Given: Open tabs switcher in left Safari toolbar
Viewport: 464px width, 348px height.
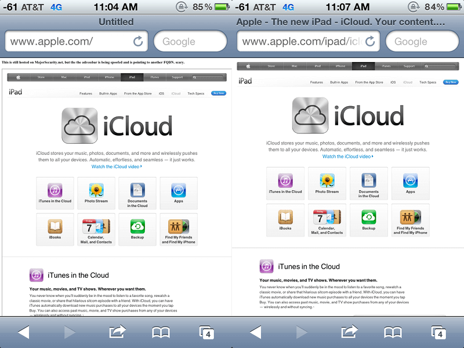Looking at the screenshot, I should point(206,332).
